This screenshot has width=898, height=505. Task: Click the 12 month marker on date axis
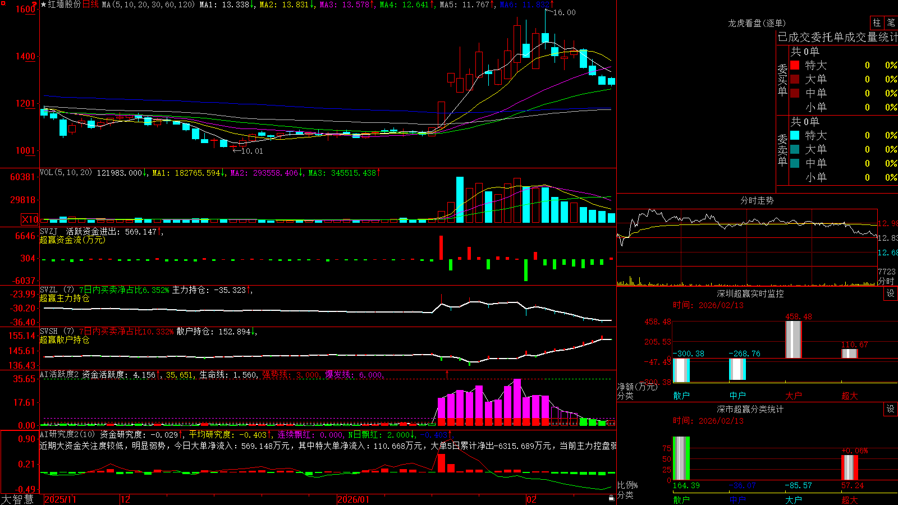tap(126, 499)
